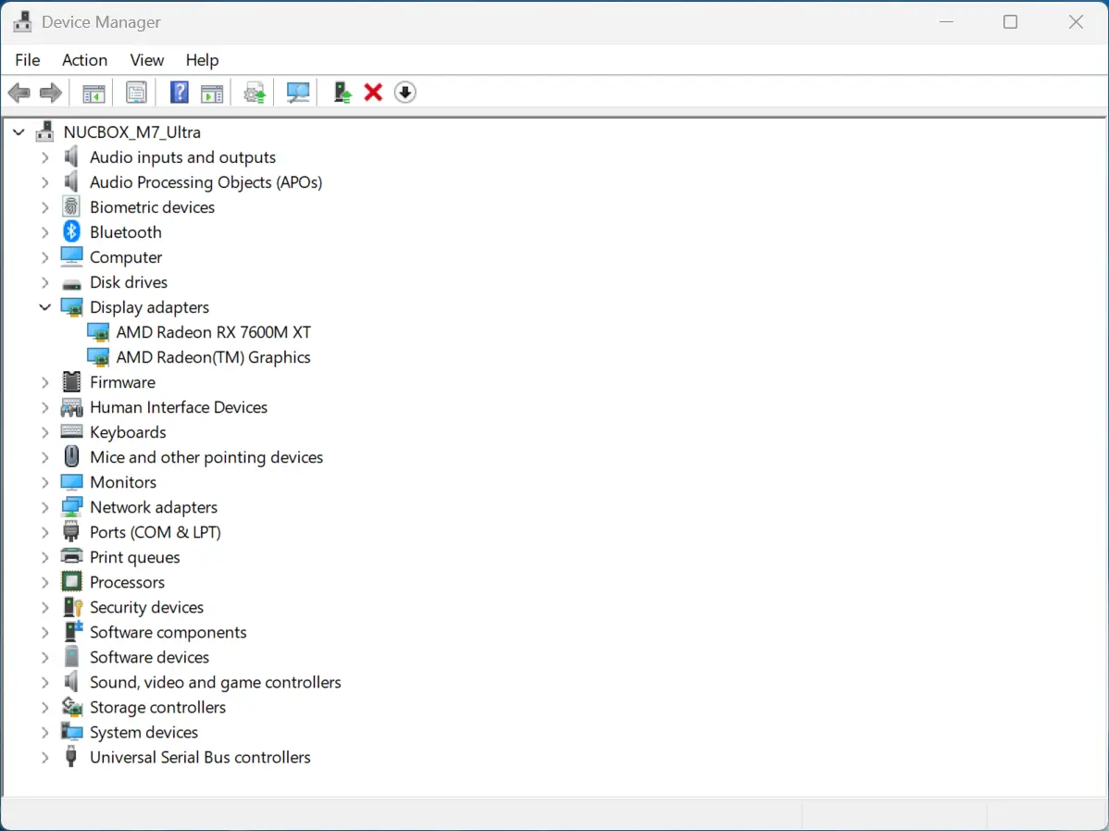Select the System devices label

pos(143,732)
